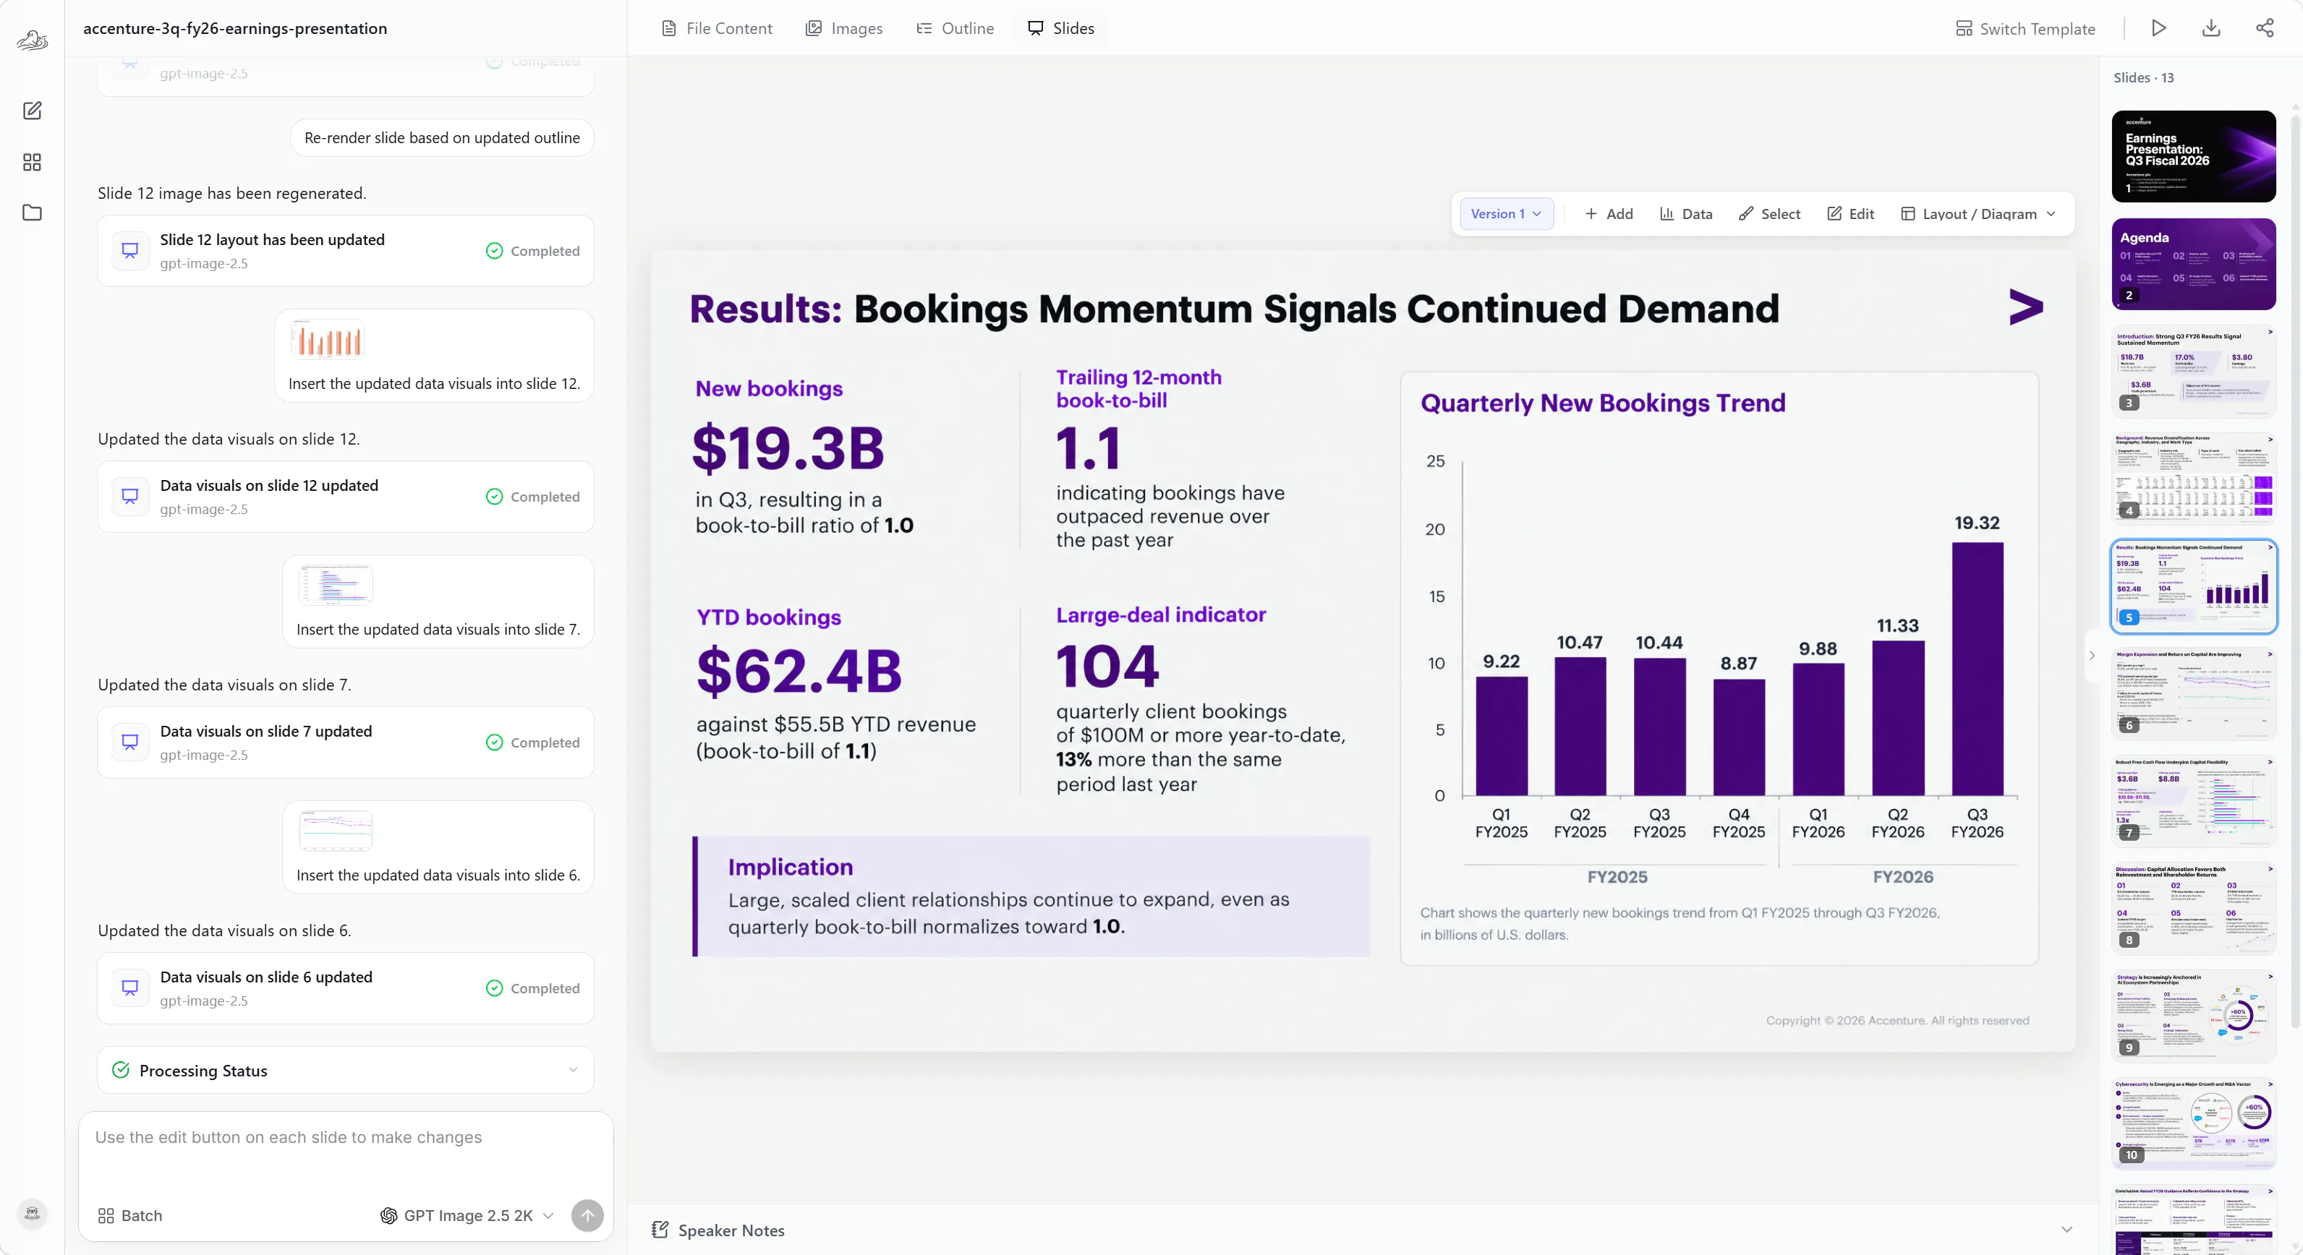This screenshot has height=1255, width=2303.
Task: Click the 'Re-render slide based on updated outline' message
Action: pos(442,137)
